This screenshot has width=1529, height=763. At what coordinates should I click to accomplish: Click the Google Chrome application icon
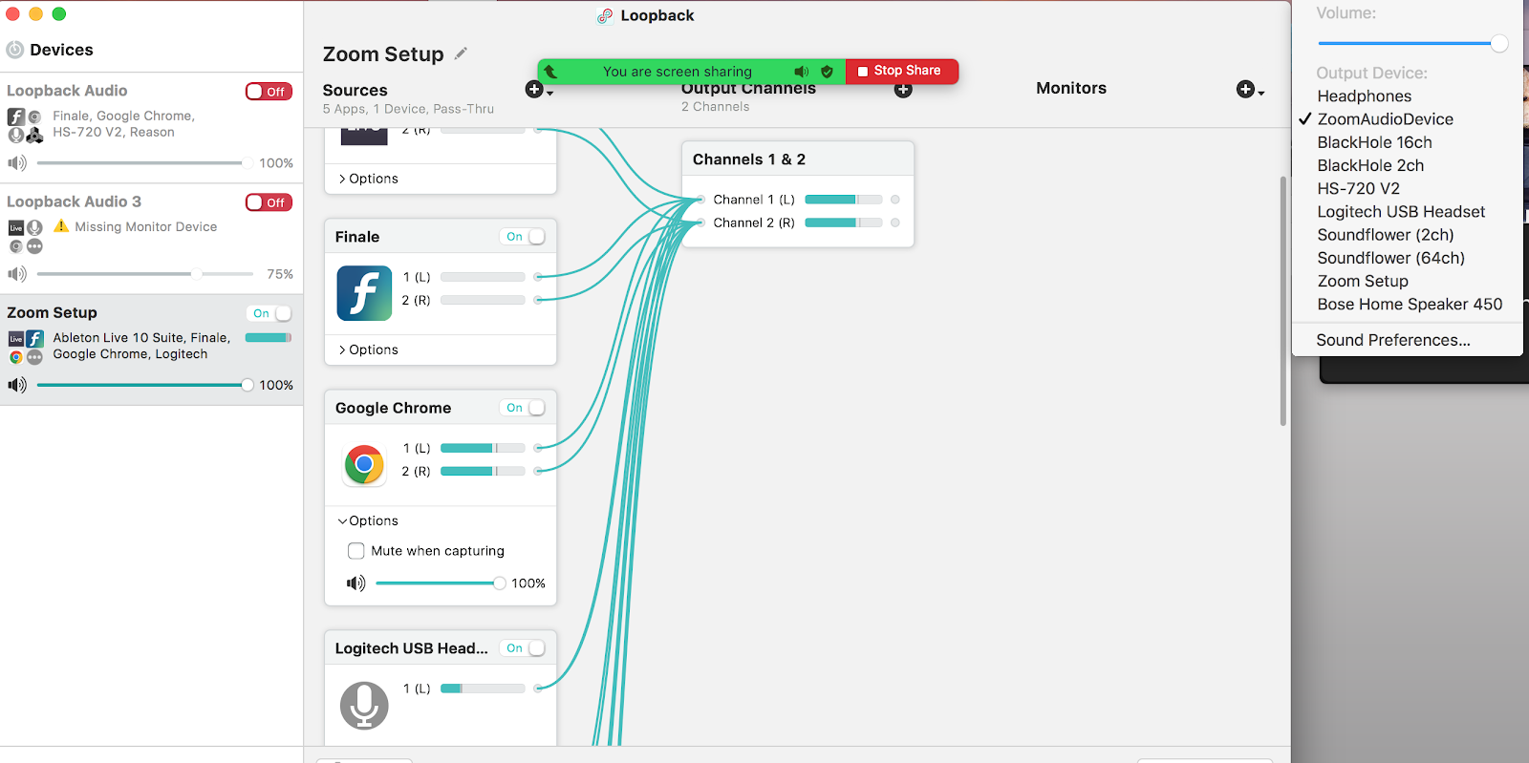(364, 465)
